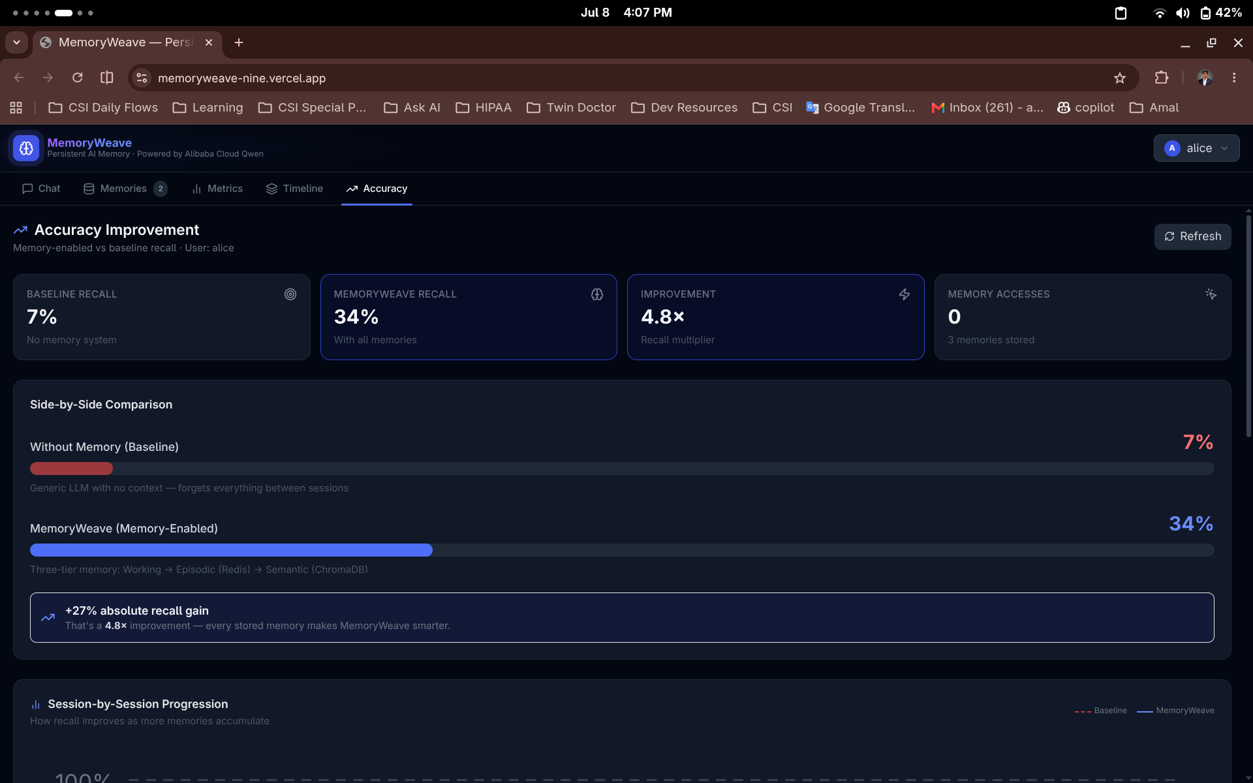The height and width of the screenshot is (783, 1253).
Task: Select the Accuracy tab
Action: tap(377, 189)
